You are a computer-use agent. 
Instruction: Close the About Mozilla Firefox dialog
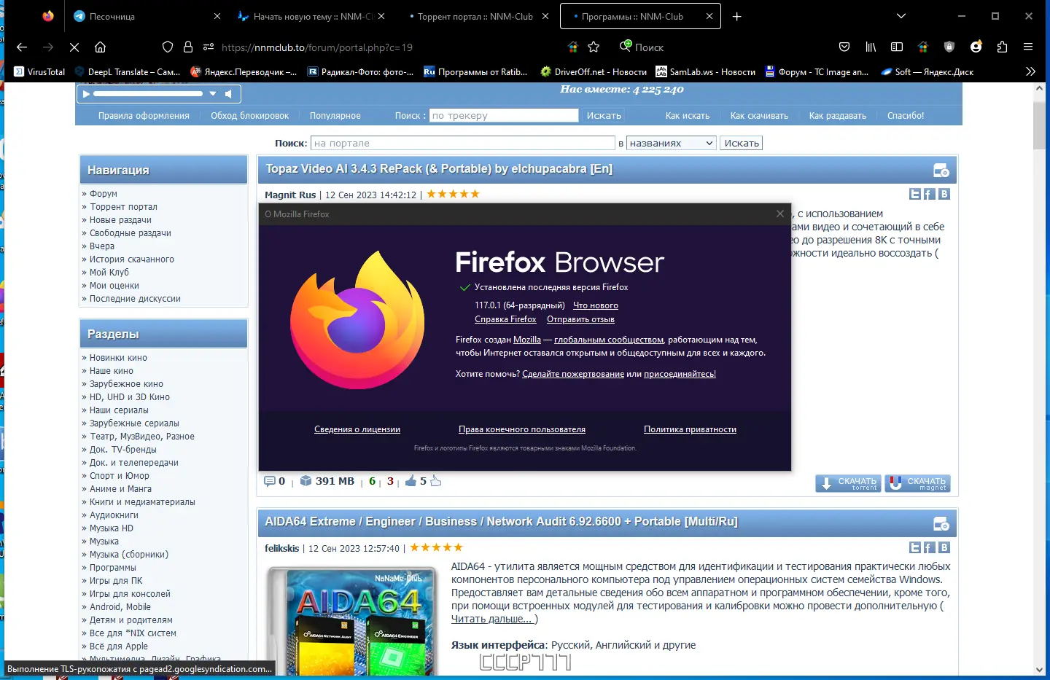pos(780,214)
